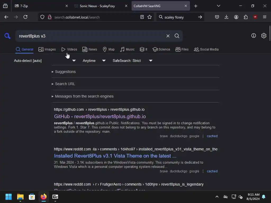The image size is (271, 203).
Task: Switch to the Social Media category
Action: [206, 49]
